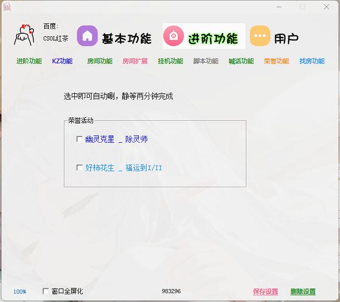Switch to the 脚本功能 tab
Viewport: 340px width, 302px height.
tap(206, 61)
